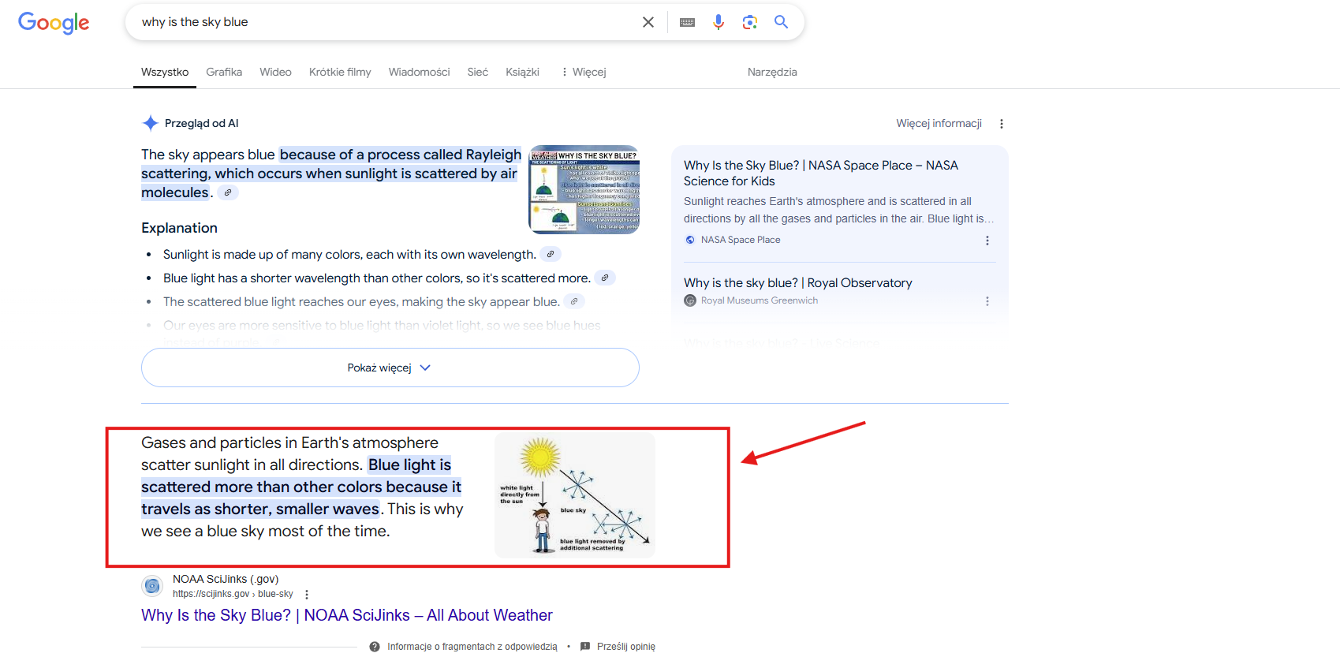Click the highlighted 'Blue light is scattered more' snippet text
Viewport: 1340px width, 668px height.
pos(301,487)
